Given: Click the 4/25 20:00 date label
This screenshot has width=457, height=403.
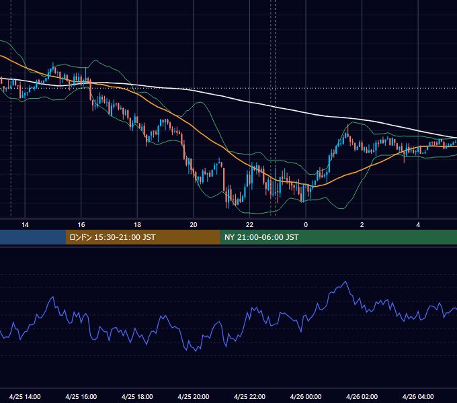Looking at the screenshot, I should click(194, 396).
